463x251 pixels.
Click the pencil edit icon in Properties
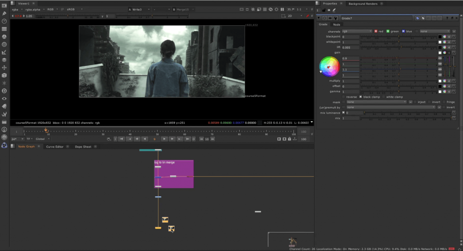(x=334, y=10)
